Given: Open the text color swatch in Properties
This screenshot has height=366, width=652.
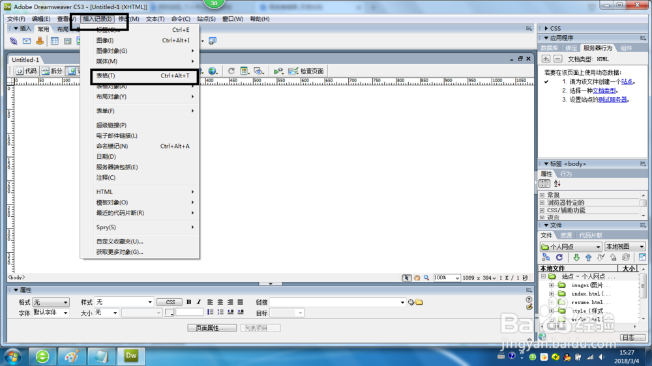Looking at the screenshot, I should (170, 313).
